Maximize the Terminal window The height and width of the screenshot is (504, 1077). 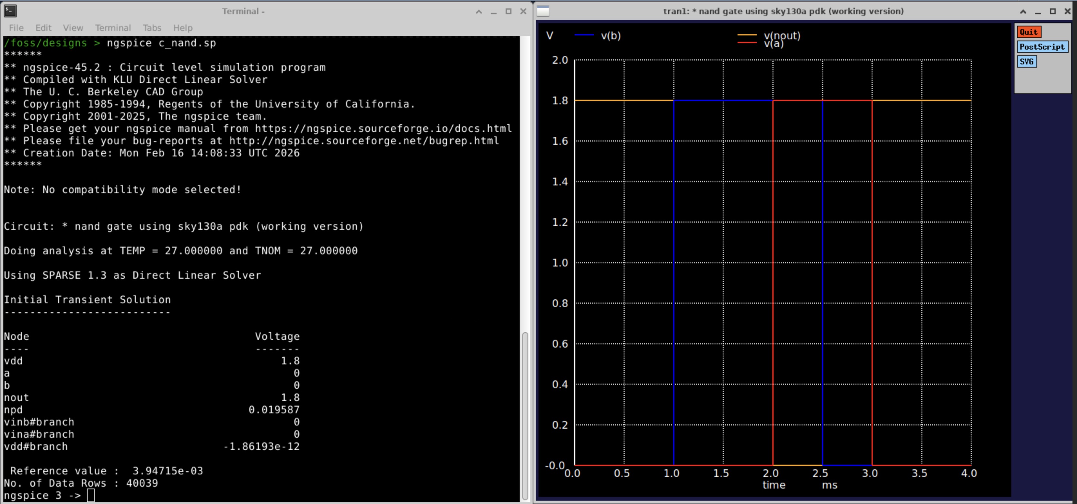coord(509,12)
